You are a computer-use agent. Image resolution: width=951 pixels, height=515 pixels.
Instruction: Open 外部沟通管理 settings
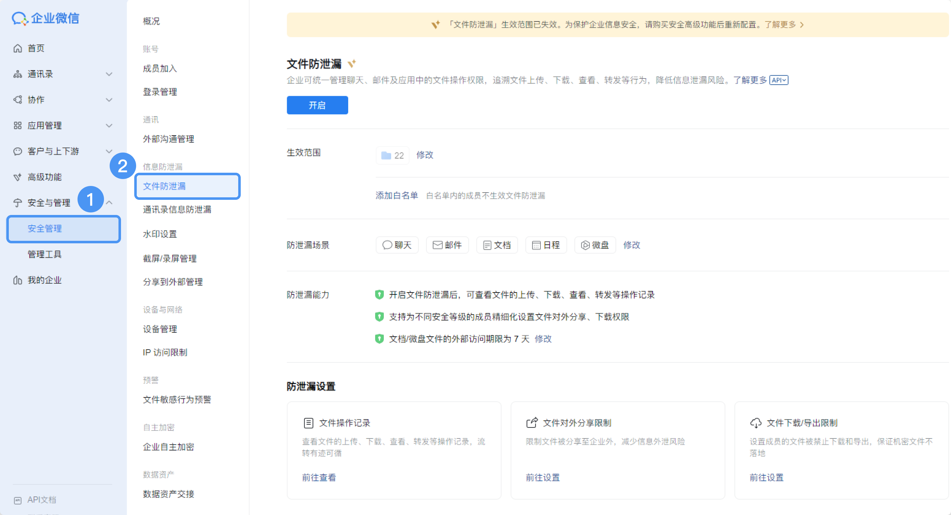pyautogui.click(x=168, y=139)
